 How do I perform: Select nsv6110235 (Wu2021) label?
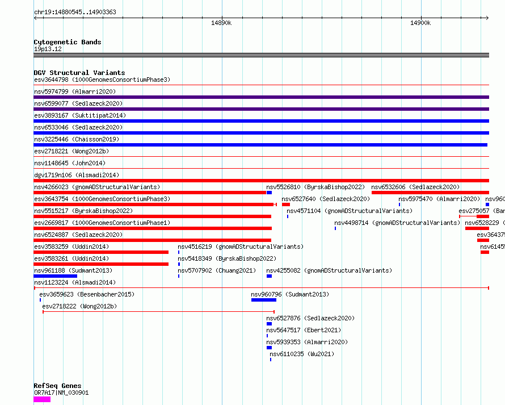point(302,354)
